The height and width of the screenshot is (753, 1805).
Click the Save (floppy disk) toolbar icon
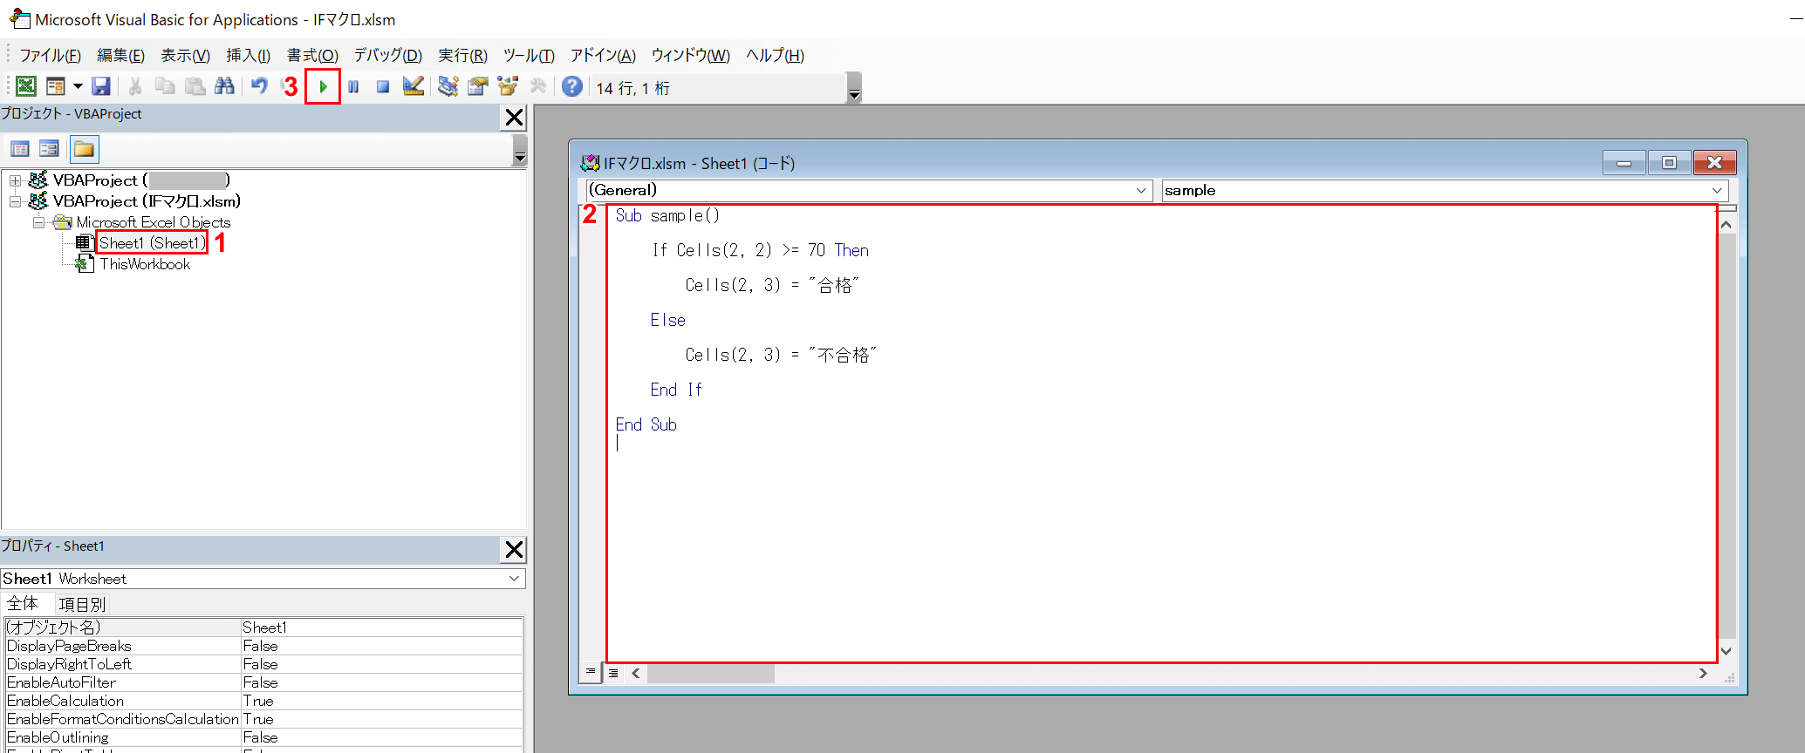click(101, 86)
